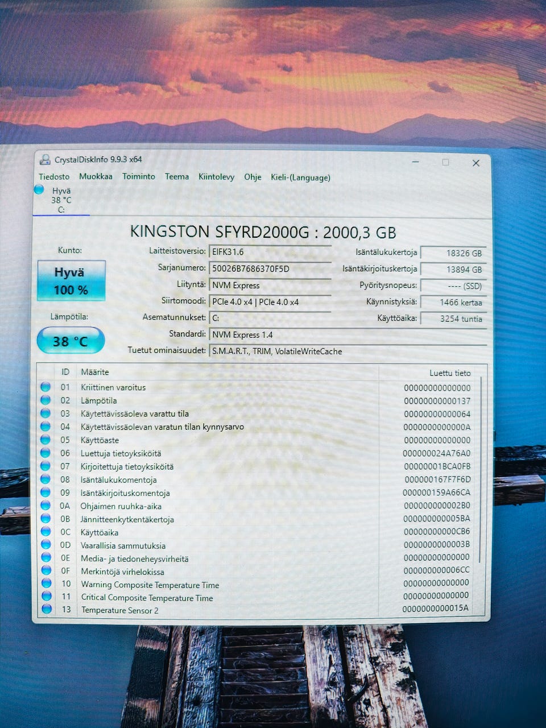
Task: Click the serial number field 50026B7686370F5D
Action: [x=270, y=268]
